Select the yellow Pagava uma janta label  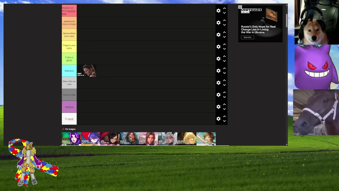point(69,47)
